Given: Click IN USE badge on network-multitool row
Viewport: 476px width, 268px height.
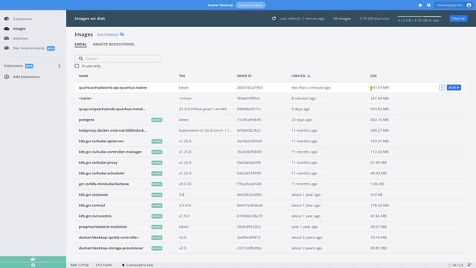Looking at the screenshot, I should click(157, 227).
